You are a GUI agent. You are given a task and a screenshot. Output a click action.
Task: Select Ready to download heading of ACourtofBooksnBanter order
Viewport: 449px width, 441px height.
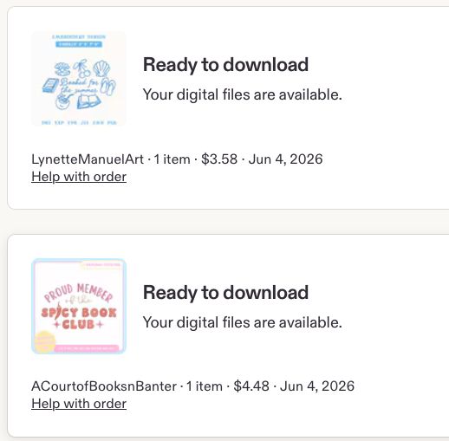click(x=225, y=293)
